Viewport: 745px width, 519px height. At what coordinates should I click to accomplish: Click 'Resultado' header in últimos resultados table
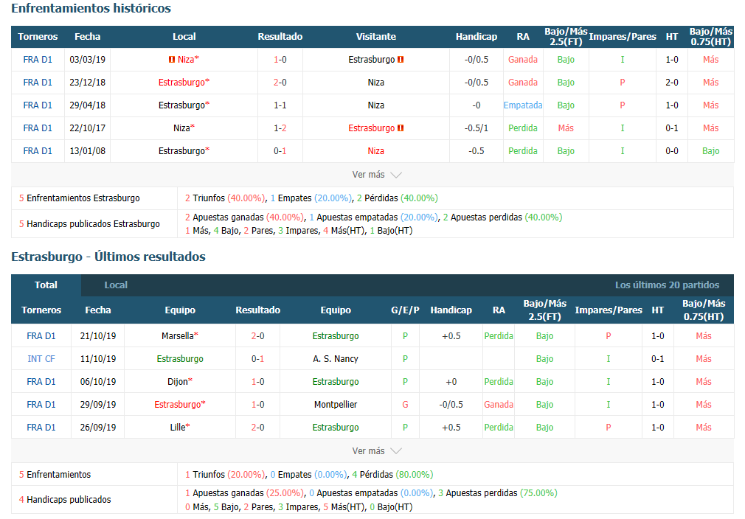pos(257,310)
